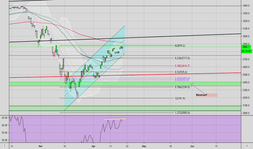Click the 2700.0 price scale label
The image size is (253, 149).
coord(246,59)
